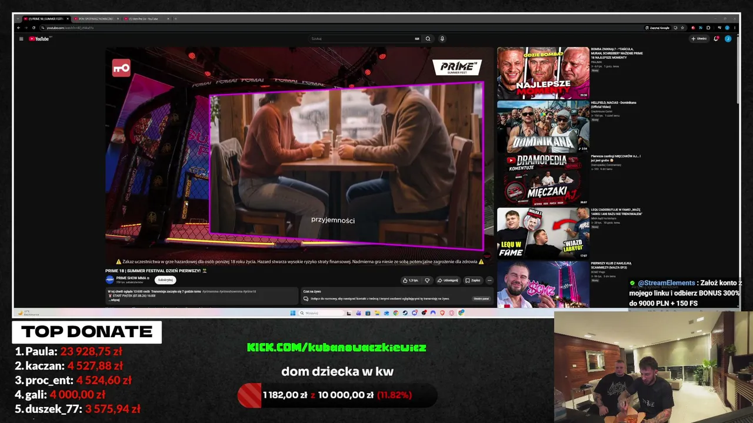This screenshot has width=753, height=423.
Task: Like the video showing 1,3 tys.
Action: pos(410,280)
